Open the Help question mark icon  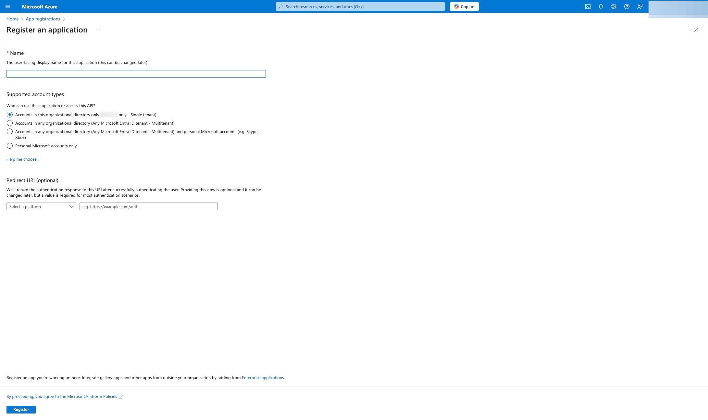[x=627, y=6]
